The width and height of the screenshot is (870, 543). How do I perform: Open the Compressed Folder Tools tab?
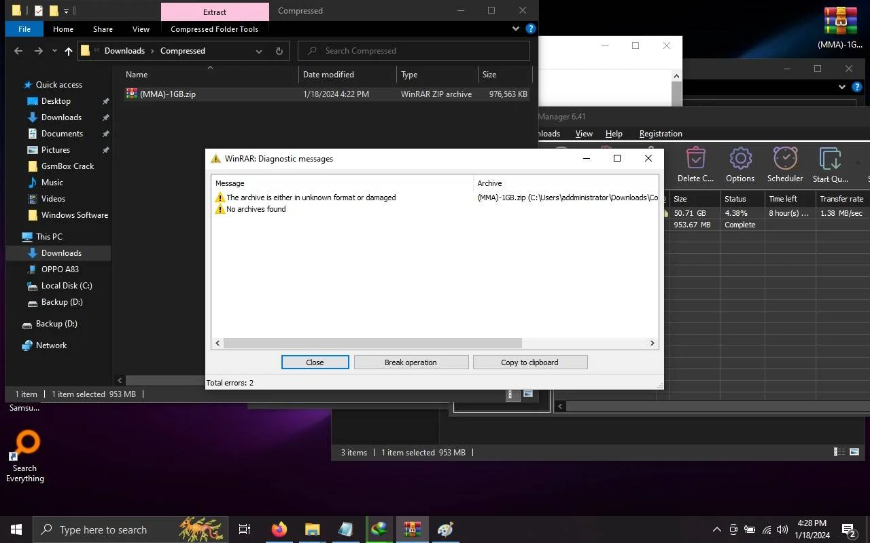pyautogui.click(x=214, y=29)
